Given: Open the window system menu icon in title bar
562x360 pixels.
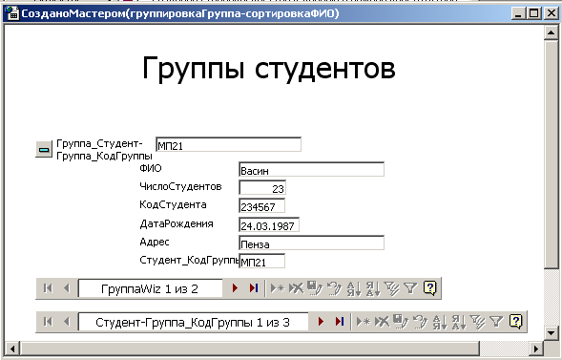Looking at the screenshot, I should [x=13, y=13].
